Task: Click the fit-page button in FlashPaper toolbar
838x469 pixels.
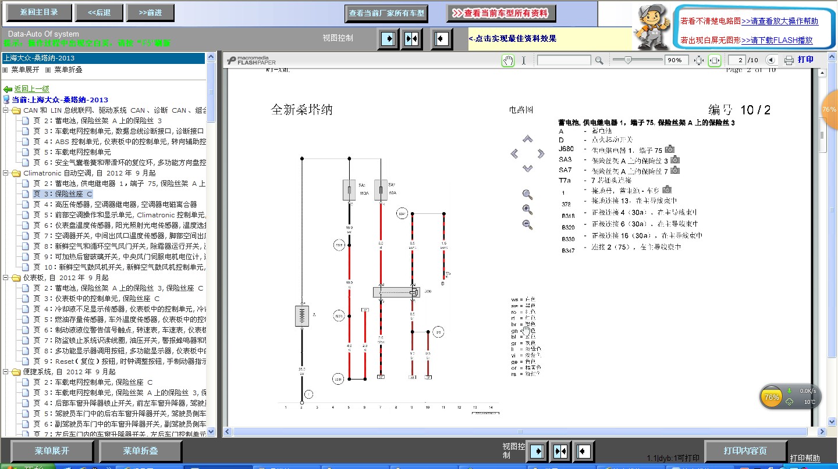Action: pos(699,60)
